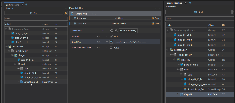Screen dimensions: 235x103
Task: Collapse FitOnLine_02 node in left Hierarchy
Action: click(x=9, y=51)
